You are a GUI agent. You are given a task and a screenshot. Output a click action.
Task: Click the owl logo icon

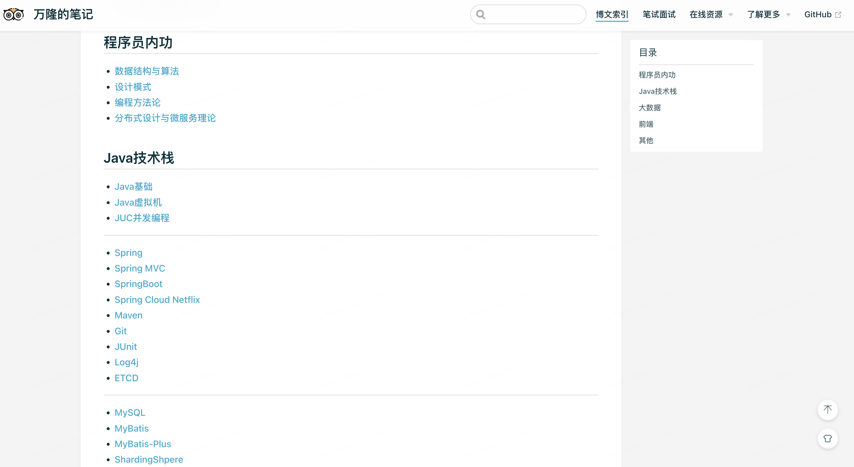click(14, 15)
